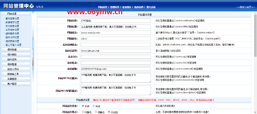
Task: Click the 站长QQ input field
Action: (116, 57)
